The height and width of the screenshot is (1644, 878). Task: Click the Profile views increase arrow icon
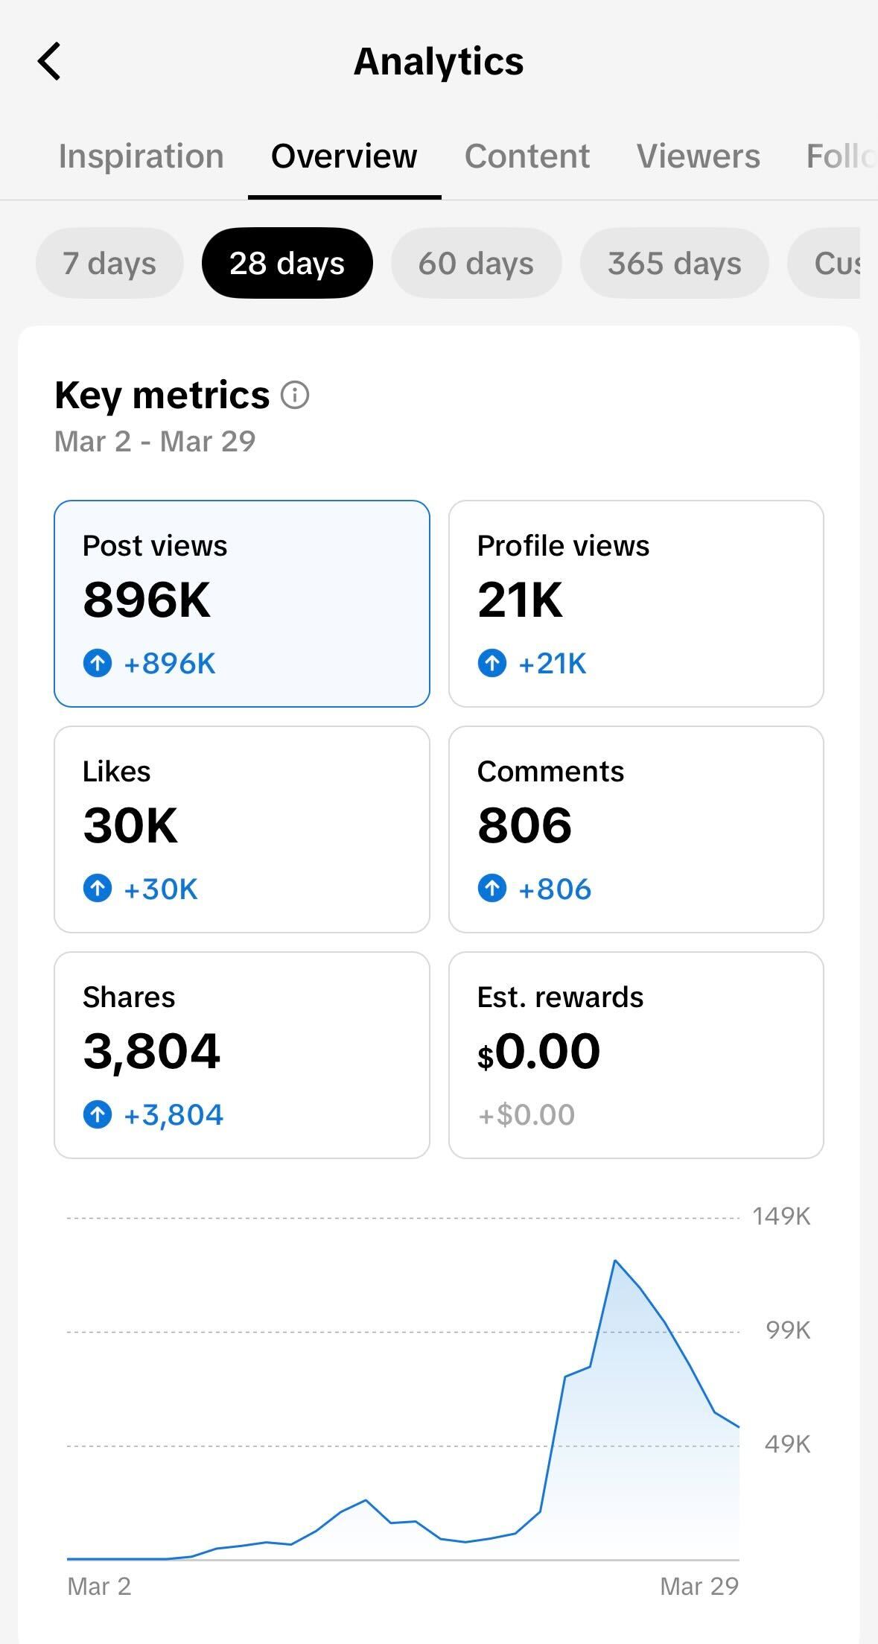493,664
